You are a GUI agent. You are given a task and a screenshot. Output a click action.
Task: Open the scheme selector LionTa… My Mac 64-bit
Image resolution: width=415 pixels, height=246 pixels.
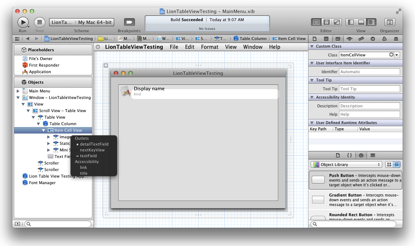click(81, 22)
